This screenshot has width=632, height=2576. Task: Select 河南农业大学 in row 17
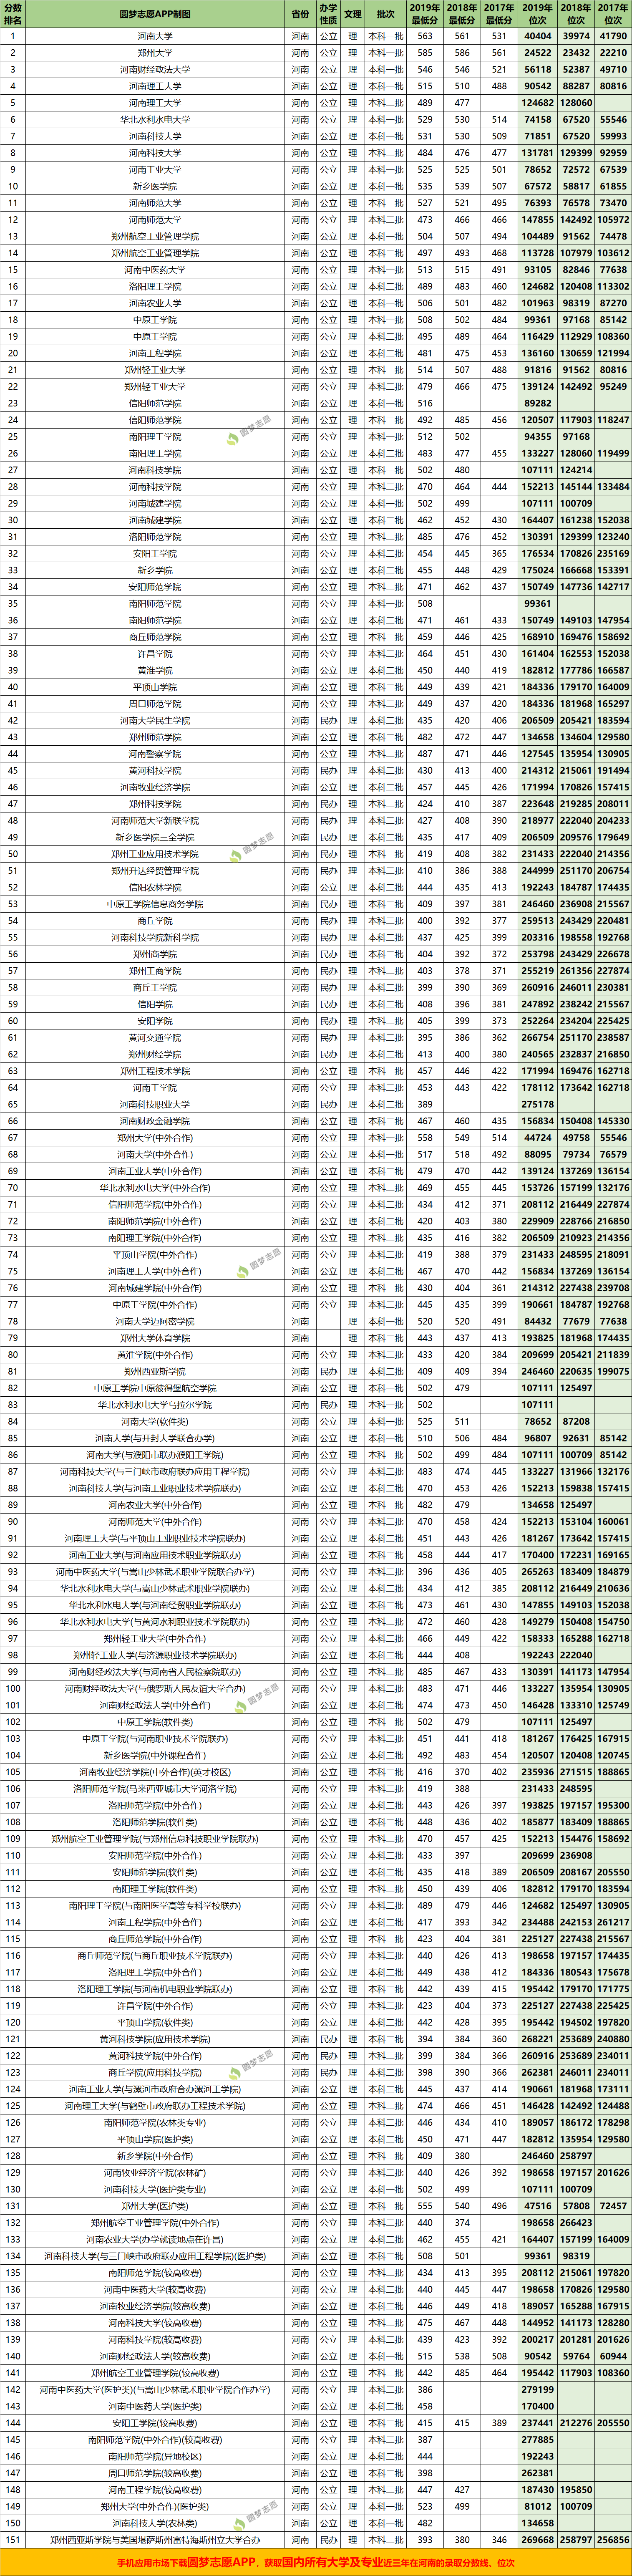155,303
